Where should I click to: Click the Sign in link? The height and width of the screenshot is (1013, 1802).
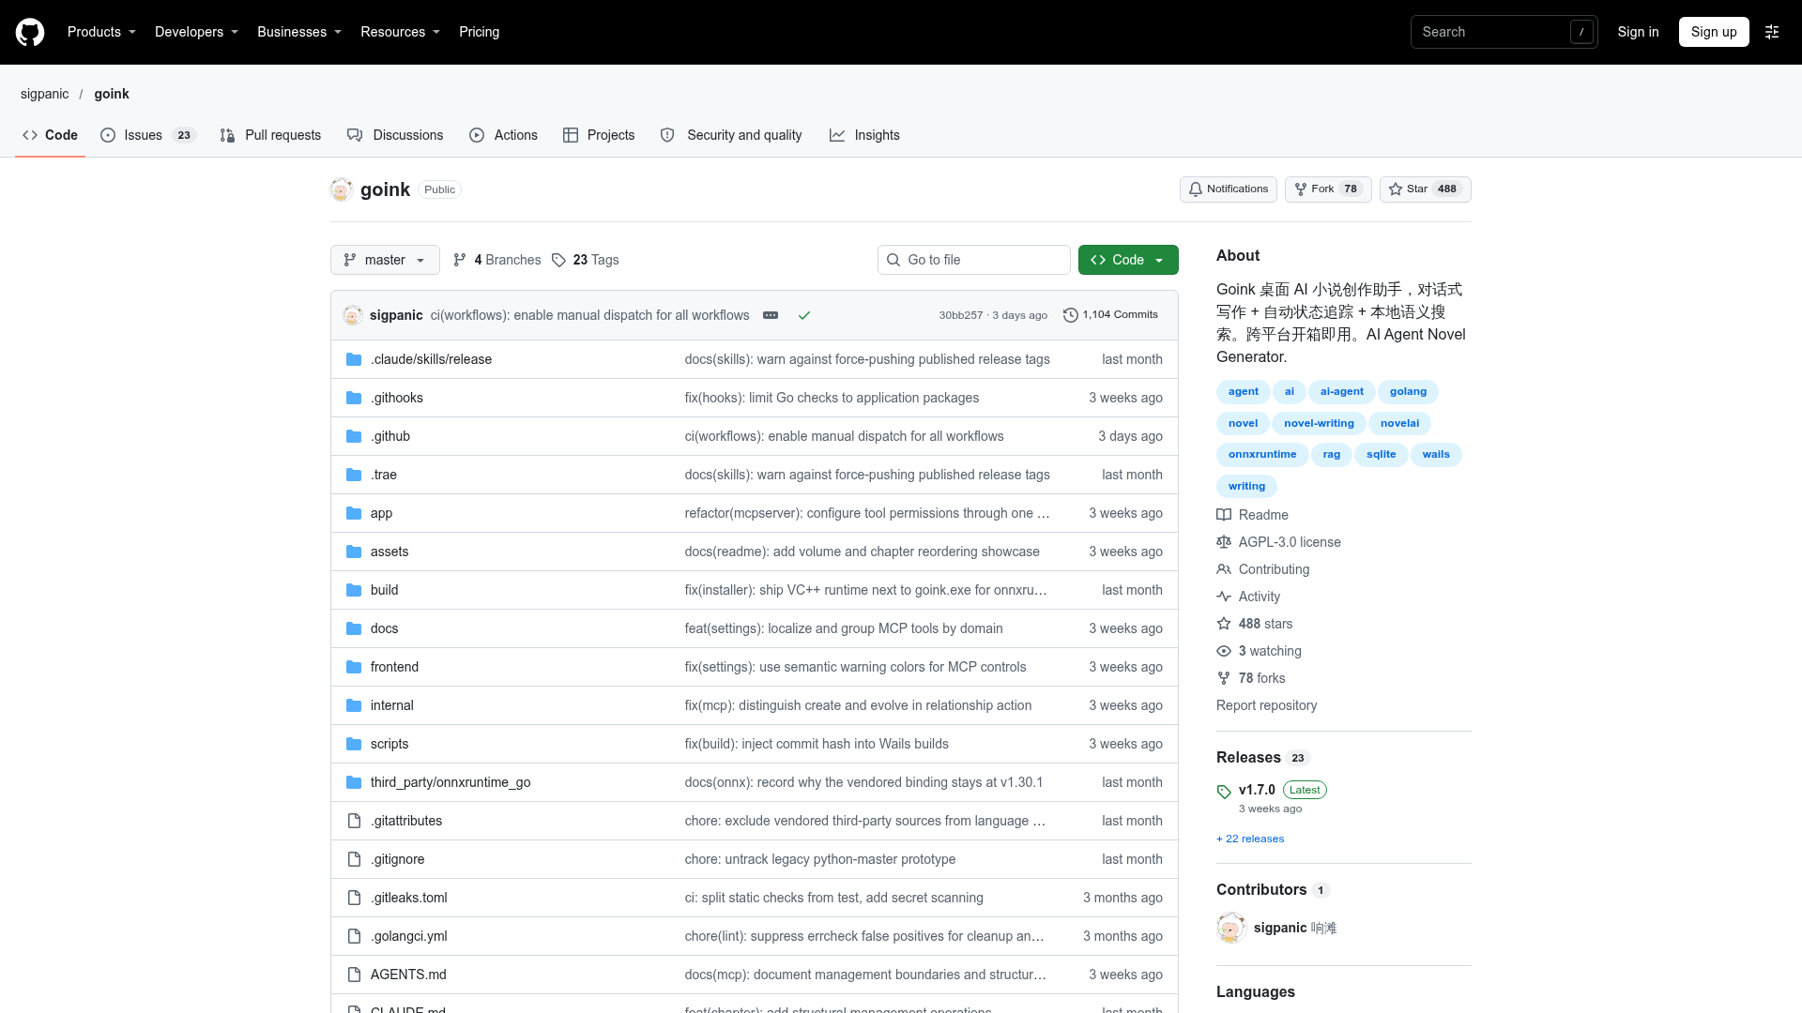pyautogui.click(x=1638, y=32)
